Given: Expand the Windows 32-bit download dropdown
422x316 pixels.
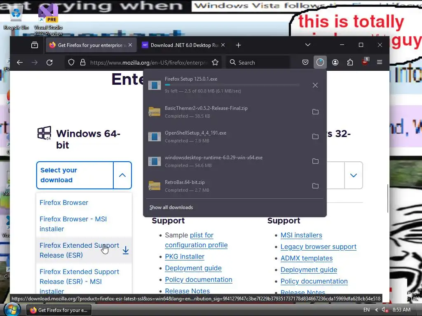Looking at the screenshot, I should [353, 175].
